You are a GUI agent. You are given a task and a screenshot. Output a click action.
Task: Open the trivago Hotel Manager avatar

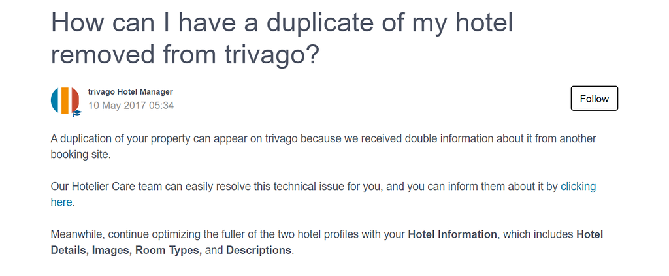[65, 100]
